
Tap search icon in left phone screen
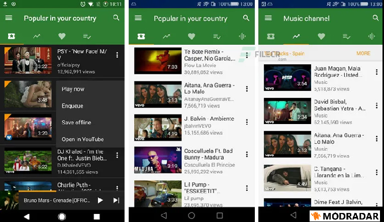point(116,18)
